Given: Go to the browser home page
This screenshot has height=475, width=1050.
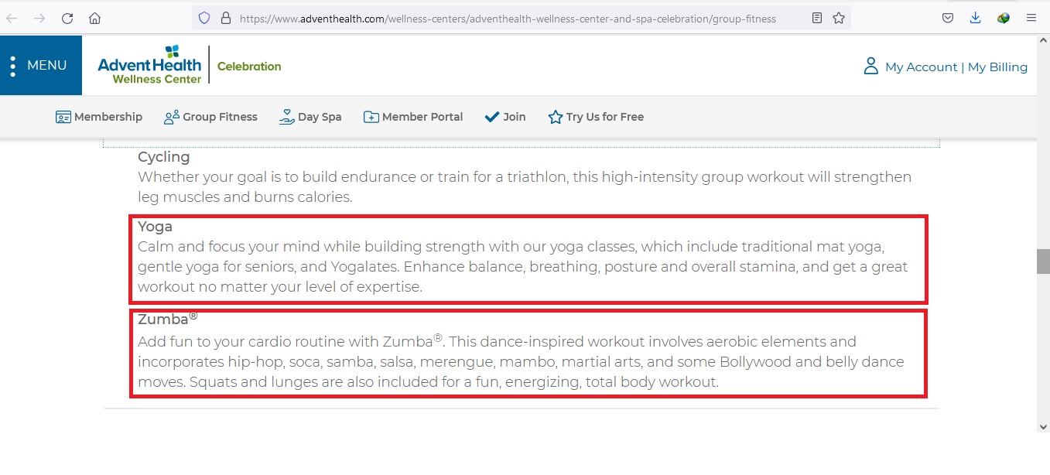Looking at the screenshot, I should coord(94,19).
